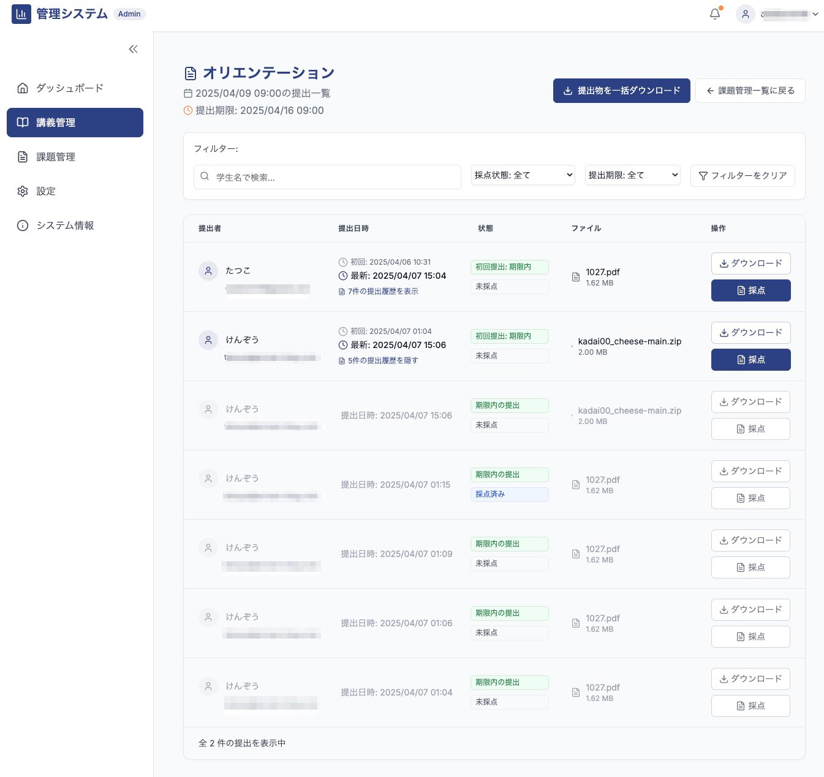Hide けんぞう's 5件の提出履歴

382,361
